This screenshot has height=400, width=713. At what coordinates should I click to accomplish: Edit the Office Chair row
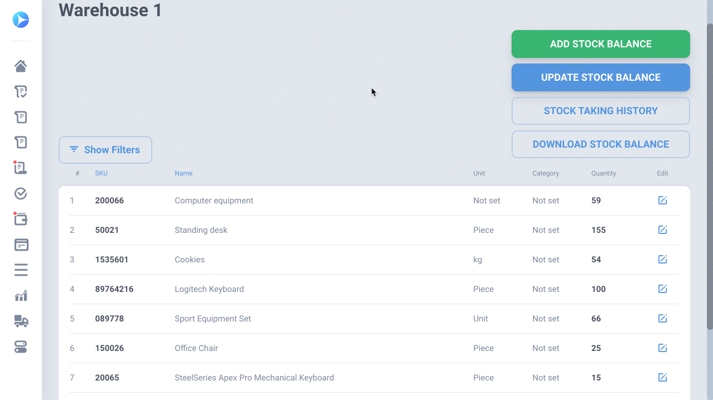tap(662, 348)
